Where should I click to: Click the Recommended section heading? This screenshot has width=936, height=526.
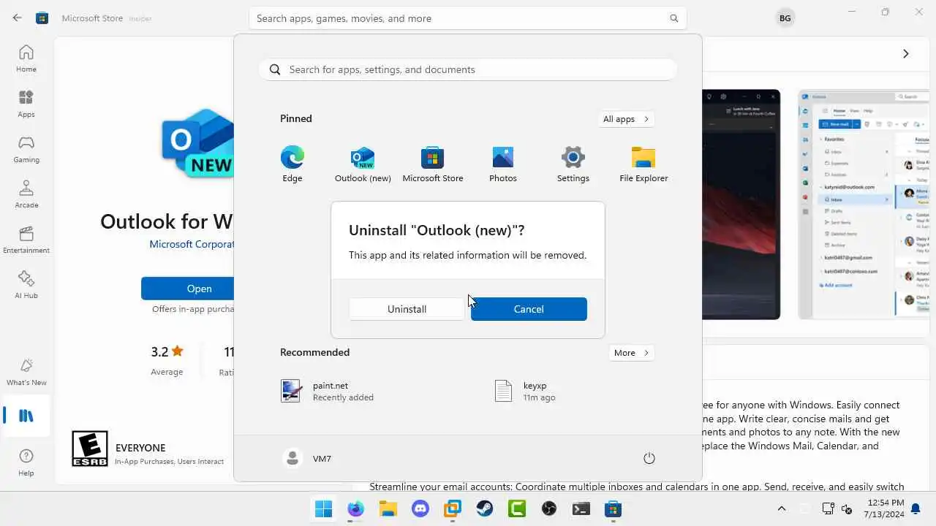314,352
